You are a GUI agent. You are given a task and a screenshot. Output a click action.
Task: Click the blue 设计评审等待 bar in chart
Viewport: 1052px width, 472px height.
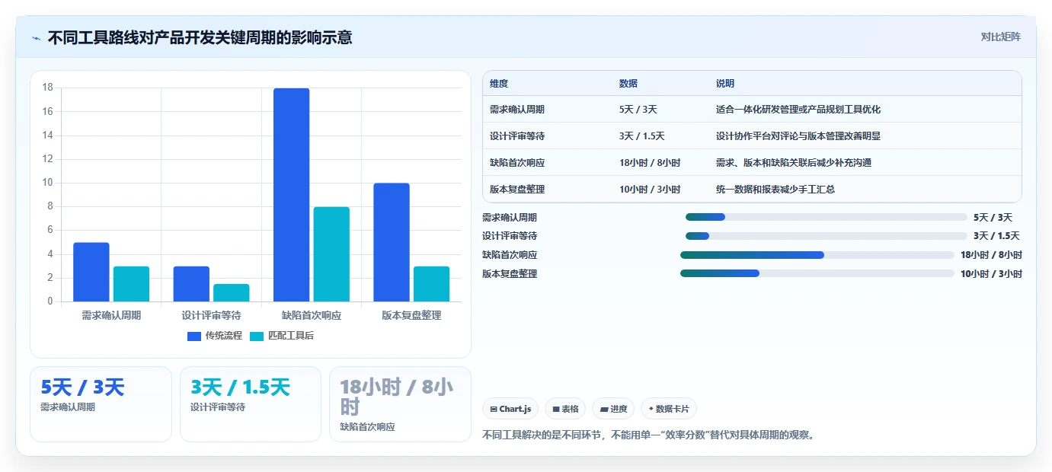pyautogui.click(x=191, y=284)
